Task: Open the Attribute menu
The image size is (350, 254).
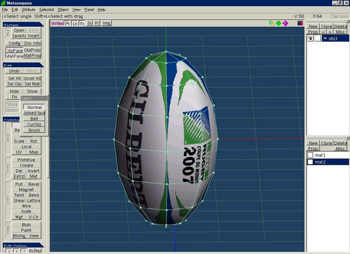Action: click(28, 10)
